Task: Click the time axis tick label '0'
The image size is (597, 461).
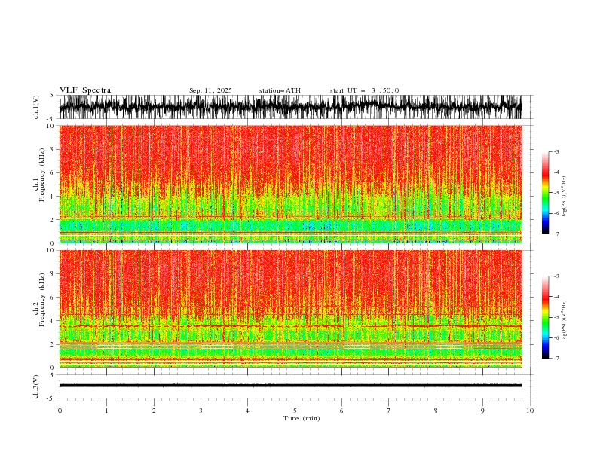Action: point(60,411)
